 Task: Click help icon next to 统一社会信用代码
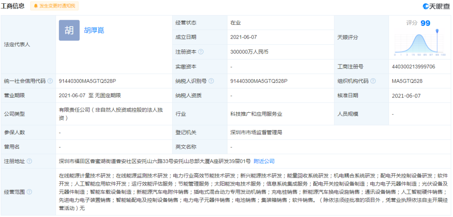point(50,81)
